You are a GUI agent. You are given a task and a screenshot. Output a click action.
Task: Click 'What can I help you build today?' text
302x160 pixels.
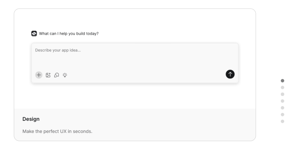coord(69,34)
